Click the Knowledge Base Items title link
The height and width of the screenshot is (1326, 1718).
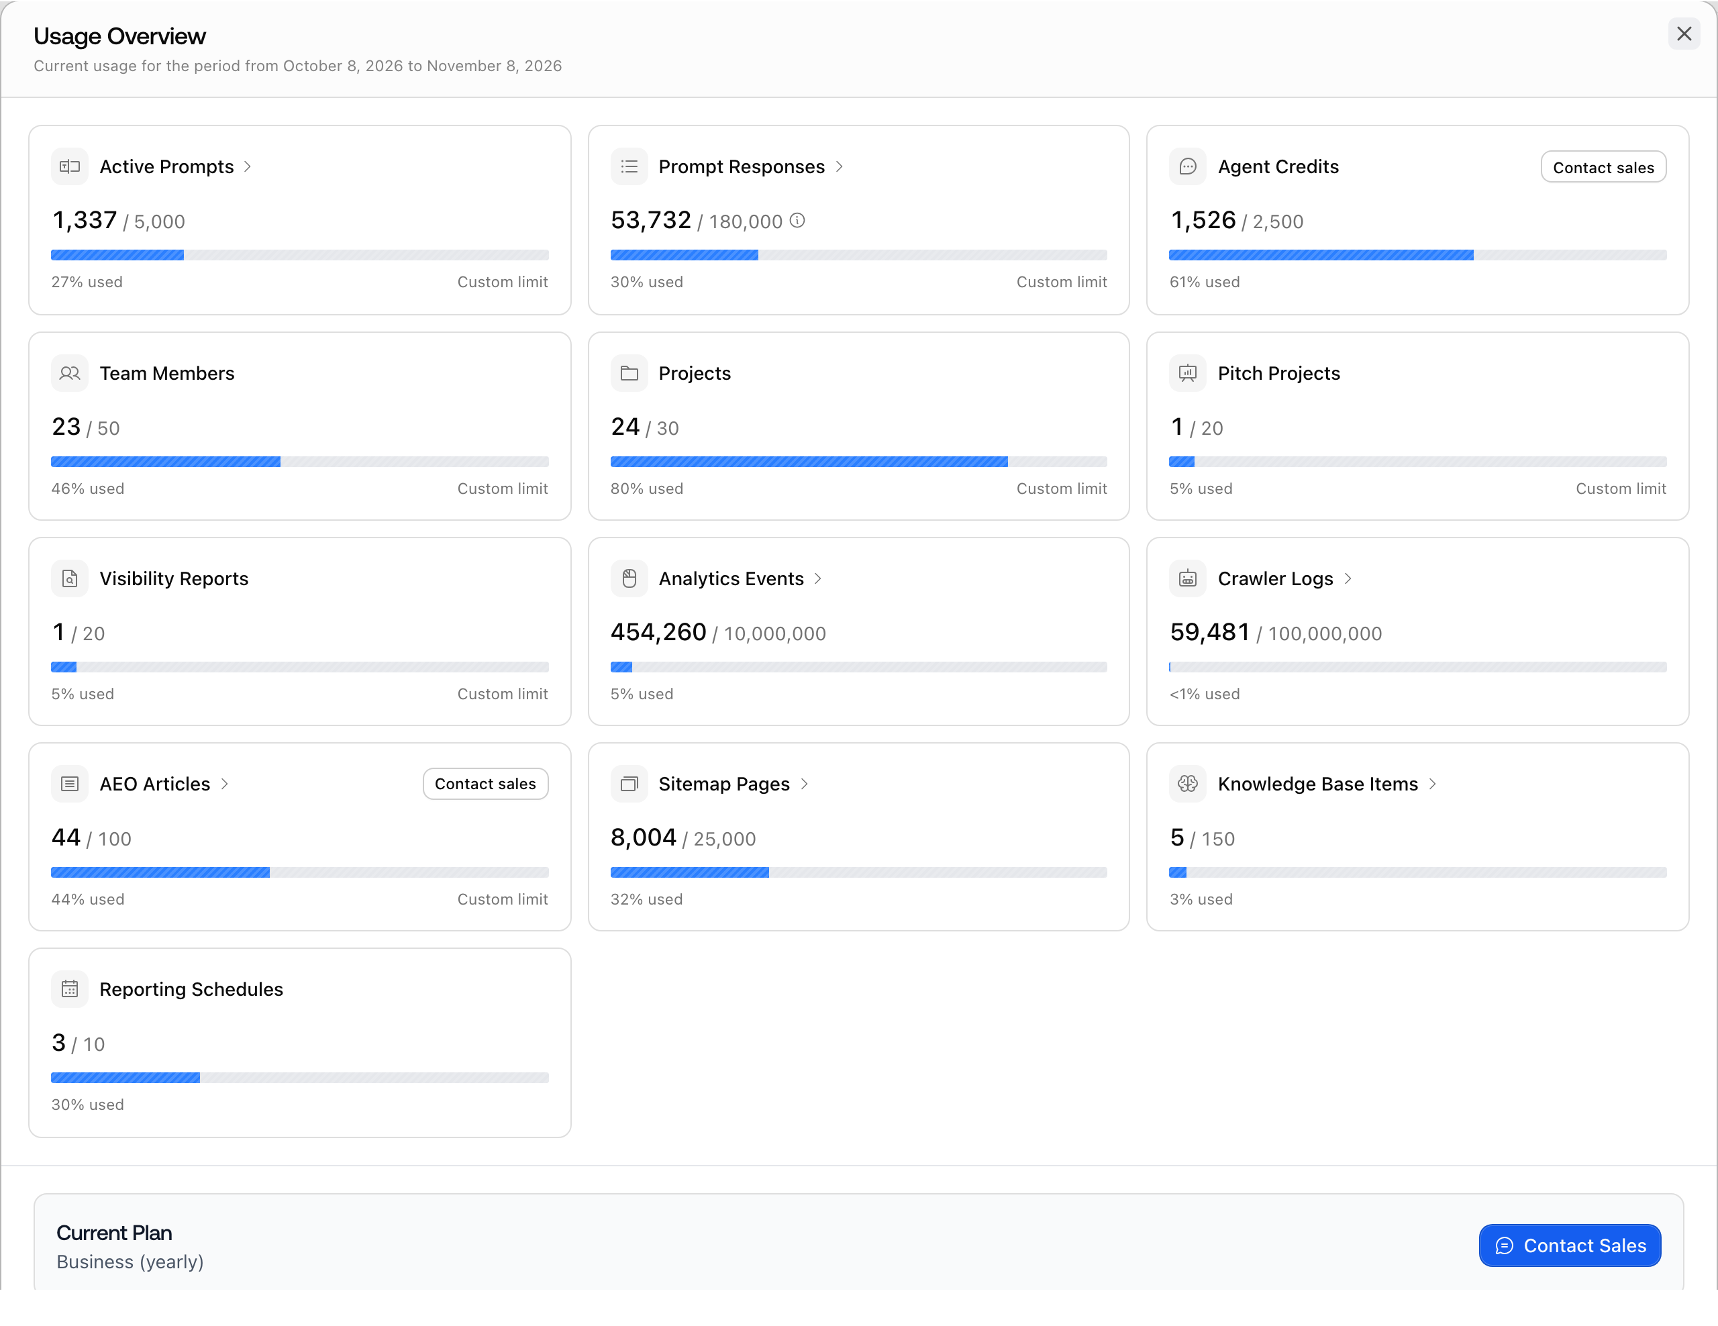click(1317, 784)
